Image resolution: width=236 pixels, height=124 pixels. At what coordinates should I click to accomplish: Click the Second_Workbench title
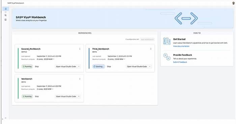click(31, 49)
